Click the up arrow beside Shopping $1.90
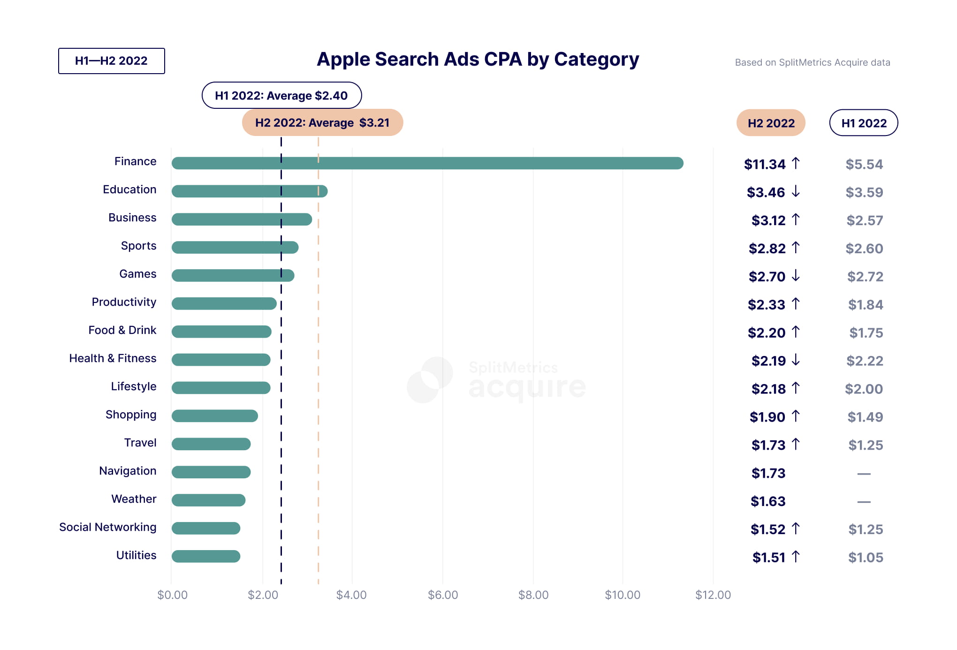This screenshot has width=957, height=650. point(796,416)
